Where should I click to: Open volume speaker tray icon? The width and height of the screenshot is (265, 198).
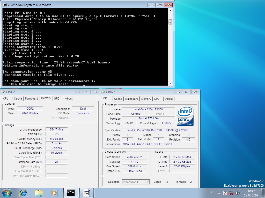pyautogui.click(x=238, y=193)
